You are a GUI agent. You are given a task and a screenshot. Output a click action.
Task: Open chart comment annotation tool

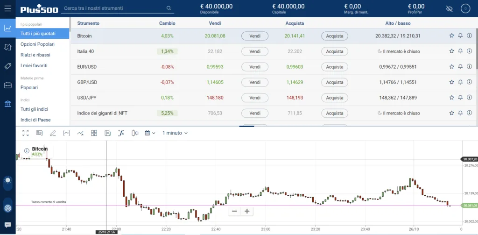click(39, 133)
